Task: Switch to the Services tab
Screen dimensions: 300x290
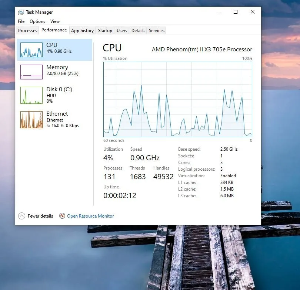Action: 156,31
